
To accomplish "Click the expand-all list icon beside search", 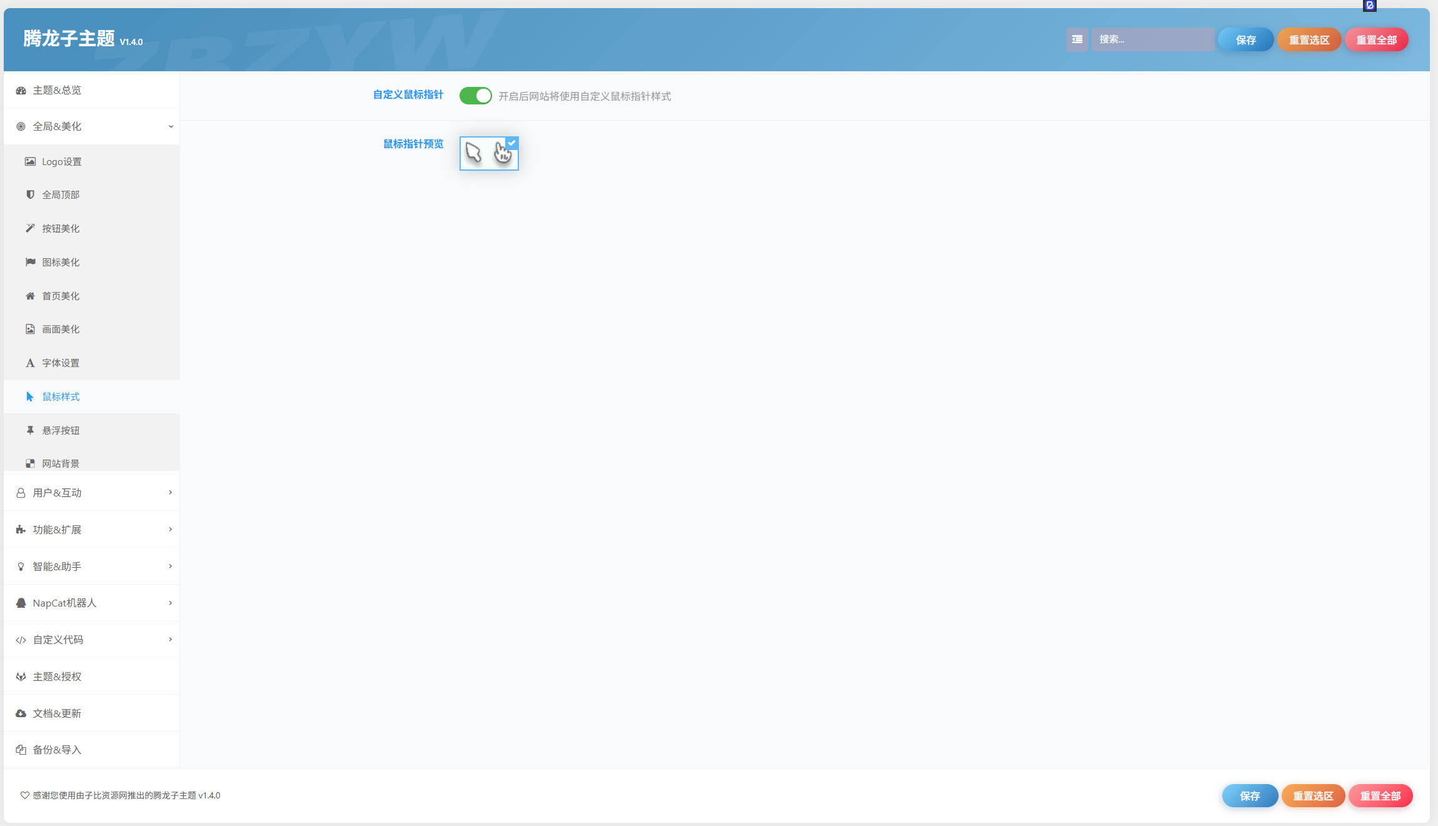I will tap(1077, 39).
